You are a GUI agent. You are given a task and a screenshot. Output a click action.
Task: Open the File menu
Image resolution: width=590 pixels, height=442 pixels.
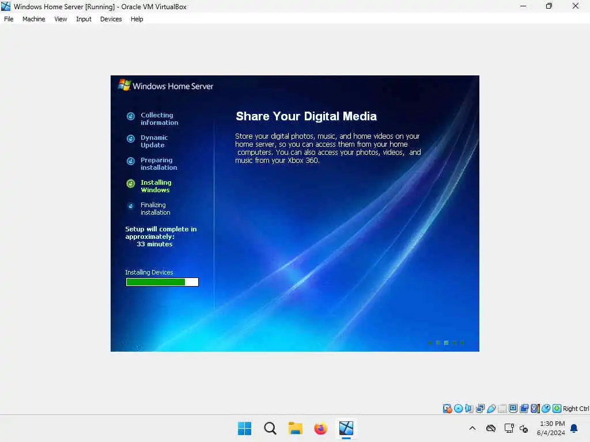(x=9, y=19)
